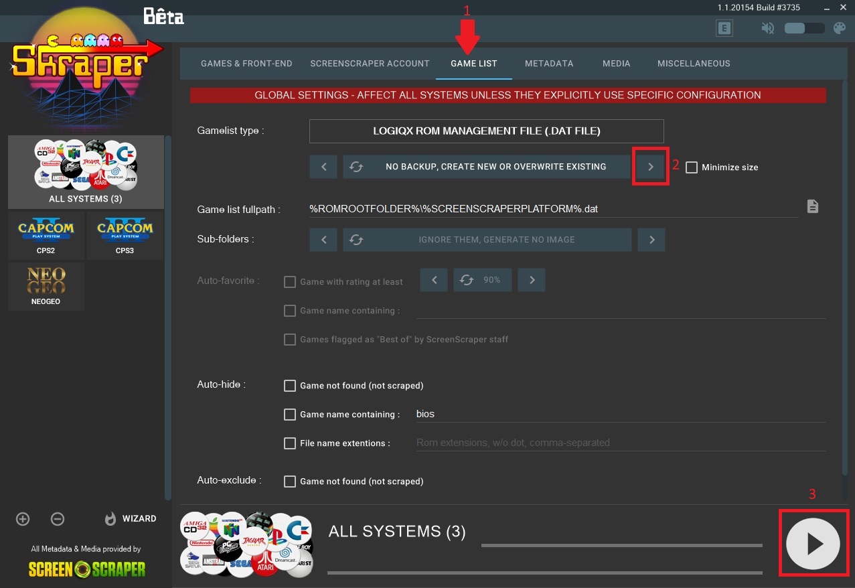Mute sound with the speaker icon
Viewport: 855px width, 588px height.
(x=768, y=28)
